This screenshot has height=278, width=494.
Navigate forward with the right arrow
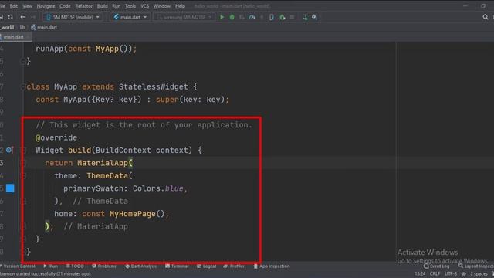click(x=32, y=17)
